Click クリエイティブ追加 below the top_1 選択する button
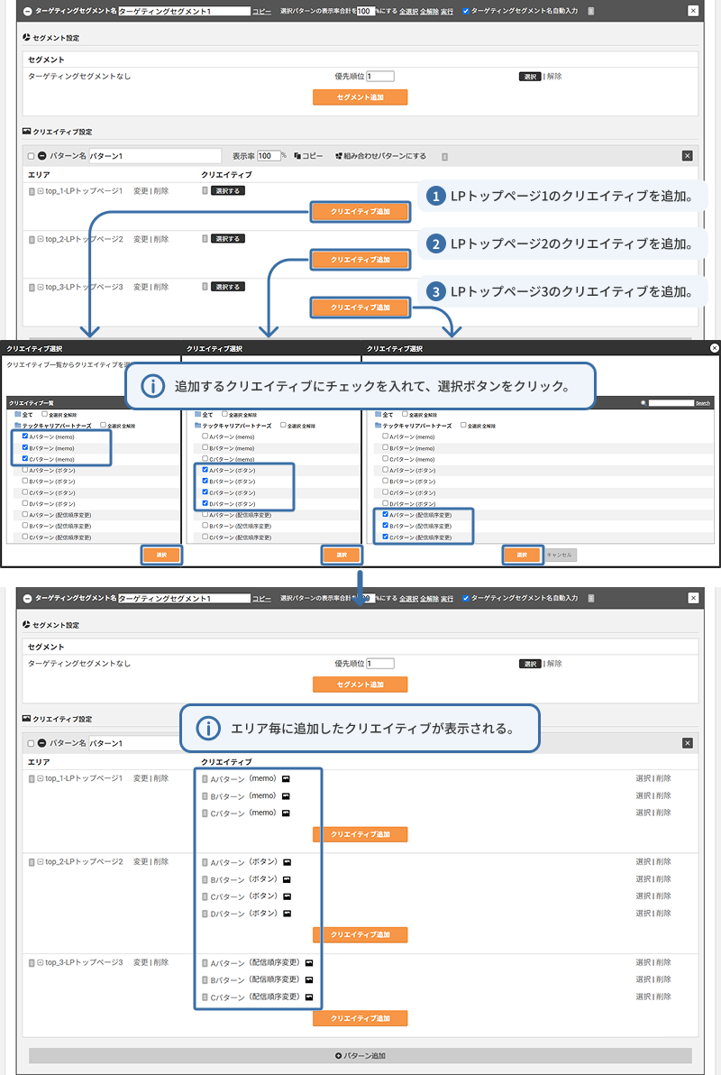721x1075 pixels. click(x=360, y=212)
